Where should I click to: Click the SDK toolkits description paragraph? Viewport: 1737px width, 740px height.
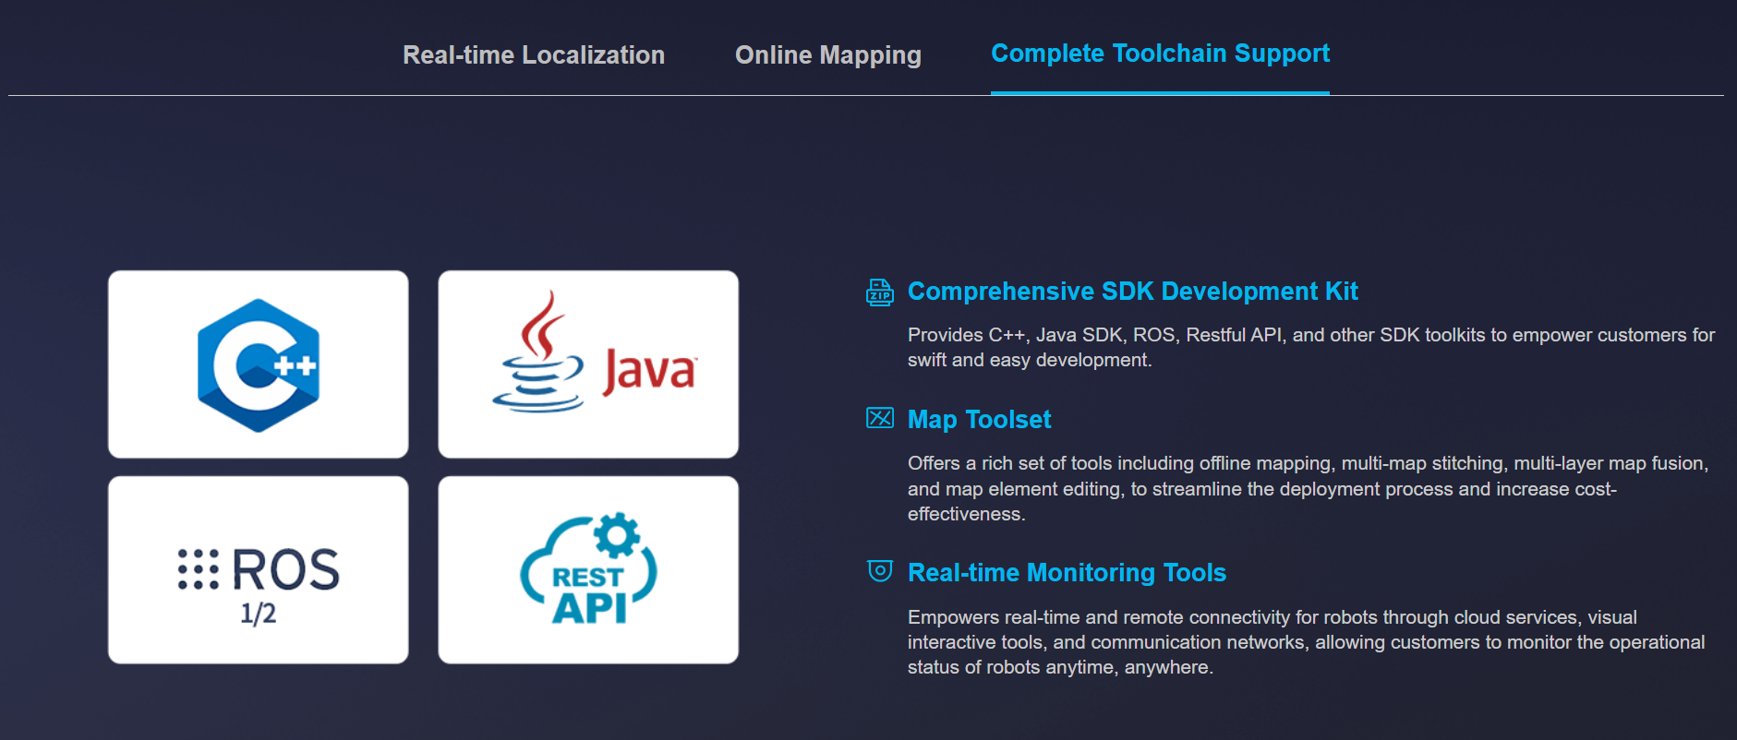coord(1309,348)
